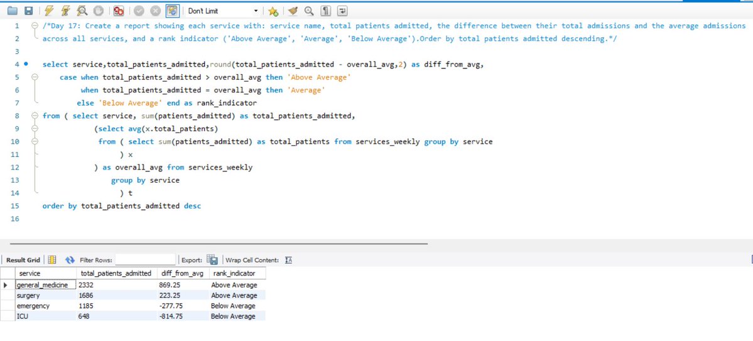Save snippet using the star-plus icon
This screenshot has width=753, height=341.
[x=273, y=11]
